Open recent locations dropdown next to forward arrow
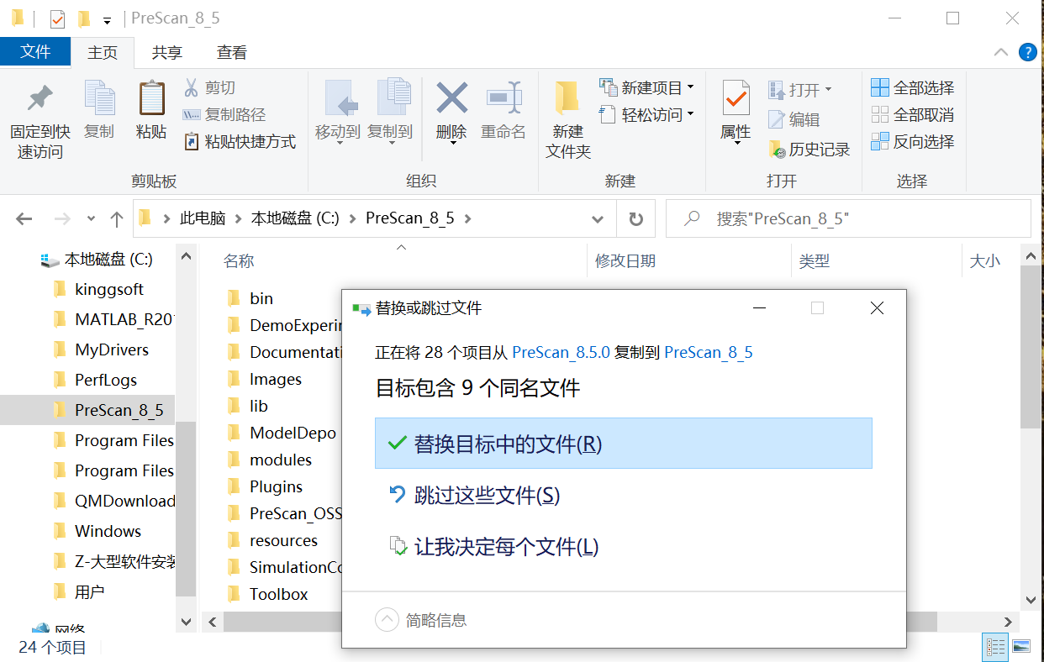 click(x=91, y=219)
